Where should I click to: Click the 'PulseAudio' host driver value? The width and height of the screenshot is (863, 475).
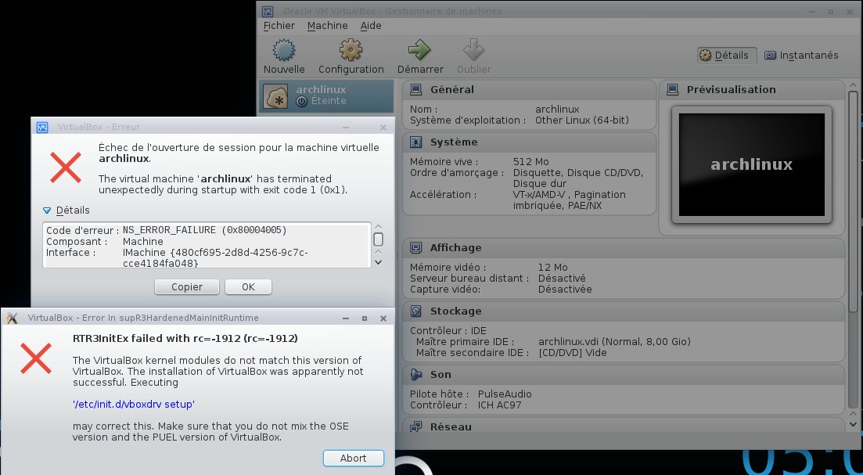coord(505,394)
